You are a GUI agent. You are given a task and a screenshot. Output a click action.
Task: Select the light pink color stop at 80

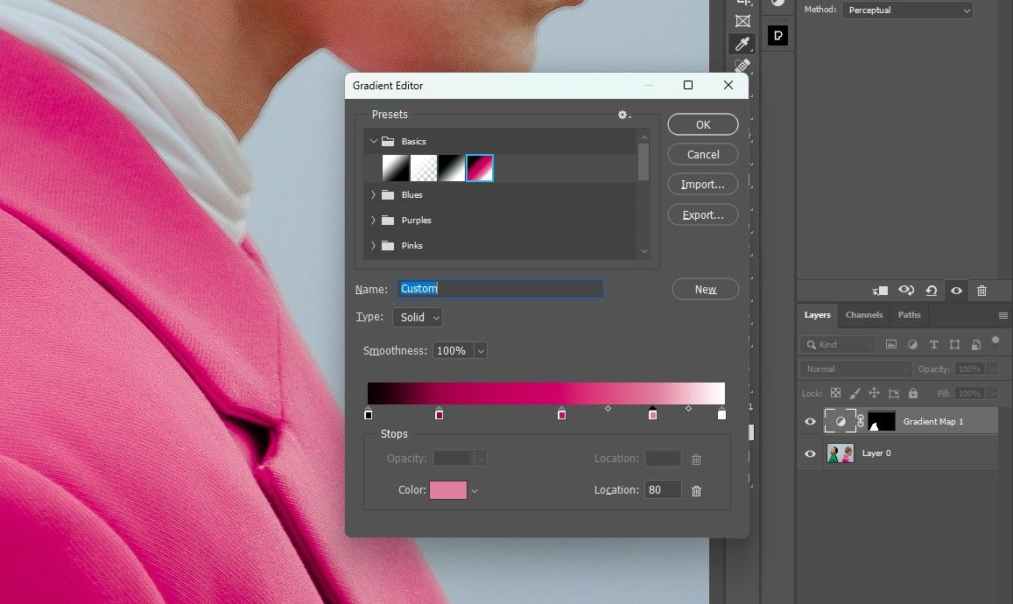(652, 413)
